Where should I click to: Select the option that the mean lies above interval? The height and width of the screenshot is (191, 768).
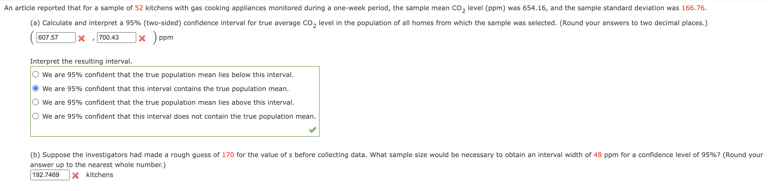[36, 102]
